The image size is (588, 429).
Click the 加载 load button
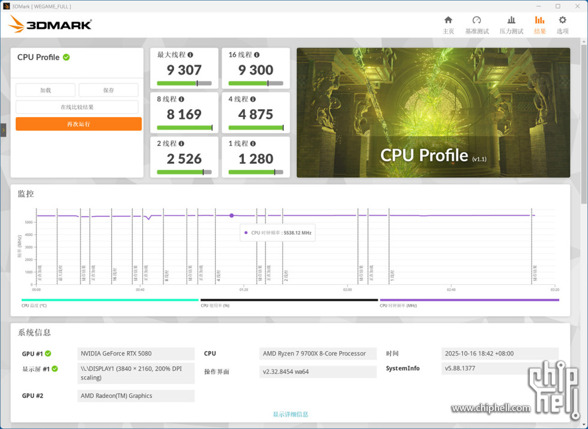46,91
